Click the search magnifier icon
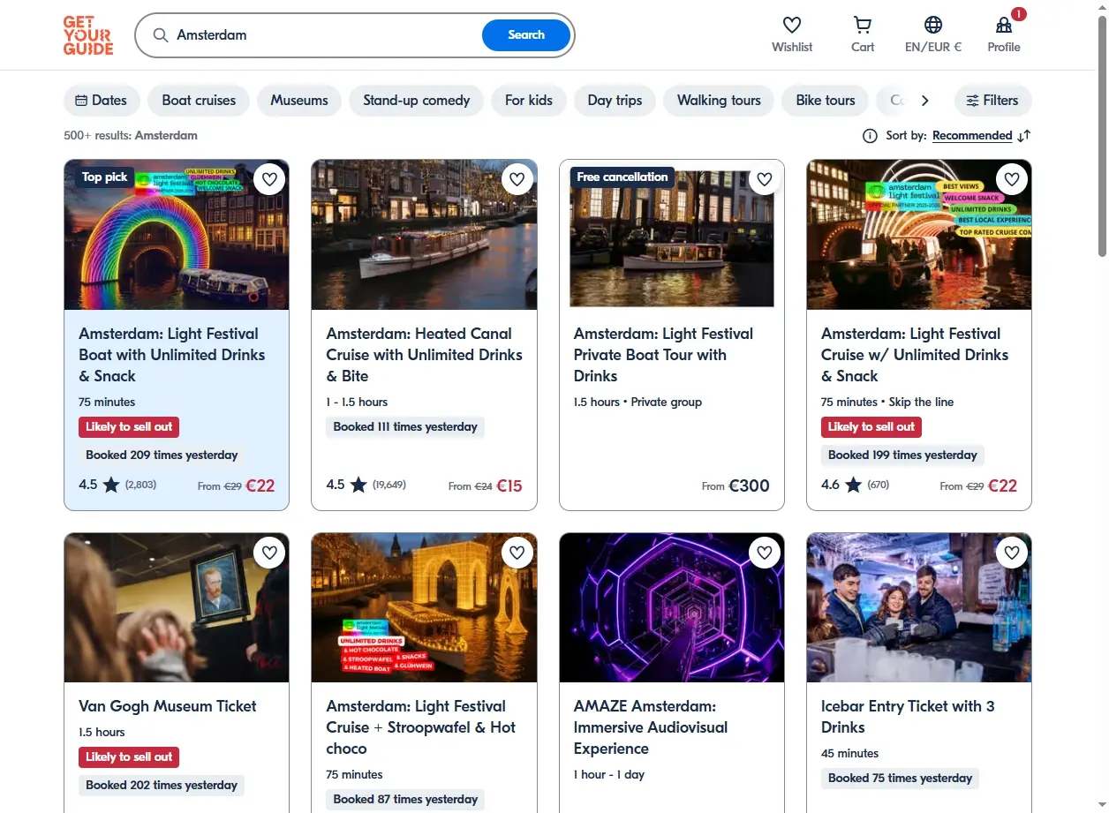Image resolution: width=1109 pixels, height=813 pixels. click(161, 35)
